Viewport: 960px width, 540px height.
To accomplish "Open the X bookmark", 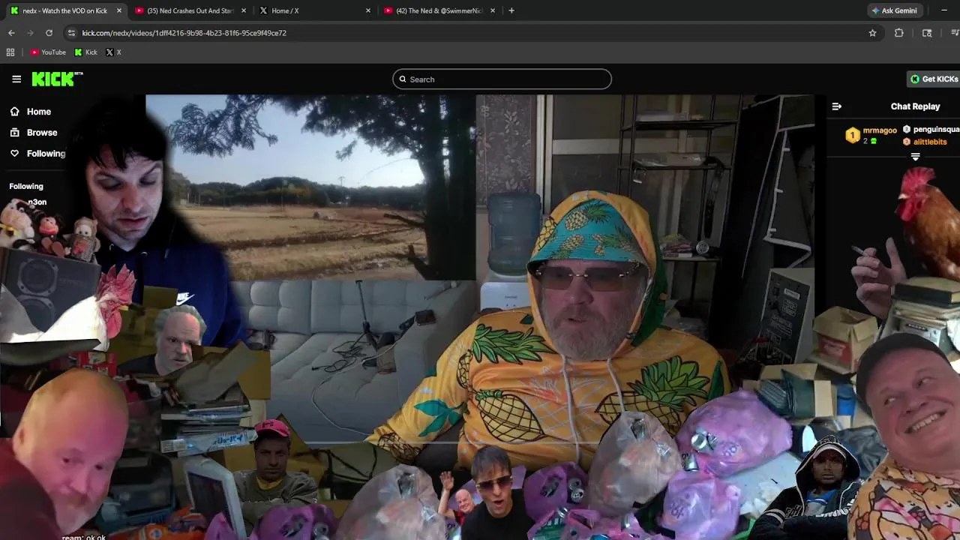I will click(x=113, y=52).
